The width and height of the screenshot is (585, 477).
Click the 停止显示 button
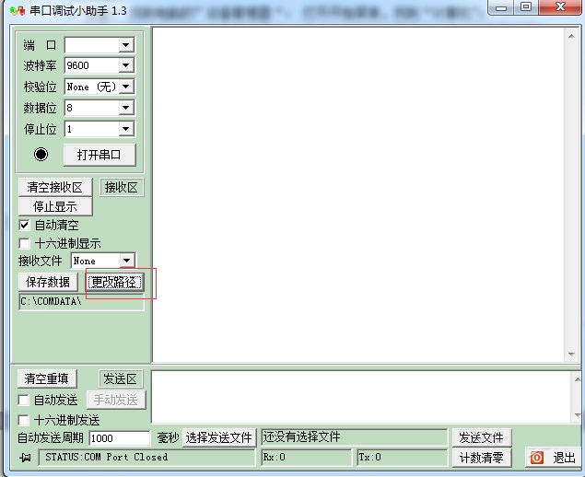tap(55, 206)
